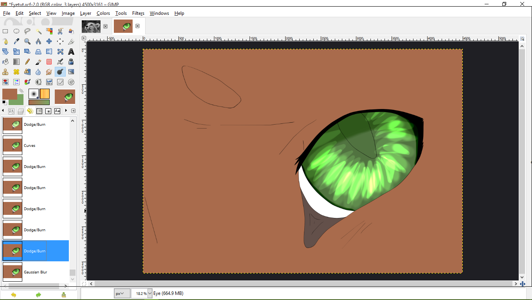The height and width of the screenshot is (300, 532).
Task: Open the active gradient preview
Action: click(39, 102)
